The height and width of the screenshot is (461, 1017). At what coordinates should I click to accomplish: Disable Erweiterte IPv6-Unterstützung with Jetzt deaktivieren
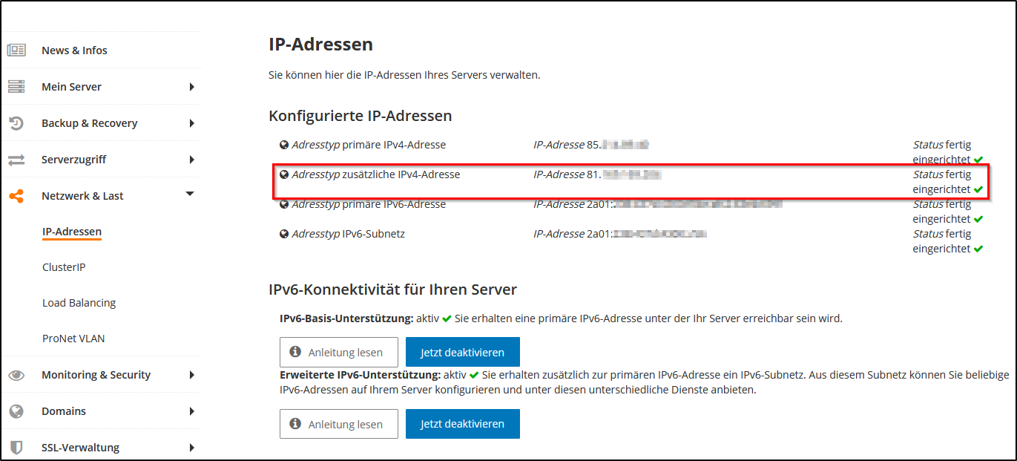point(462,424)
